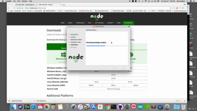Click Show All downloads button

tap(178, 101)
